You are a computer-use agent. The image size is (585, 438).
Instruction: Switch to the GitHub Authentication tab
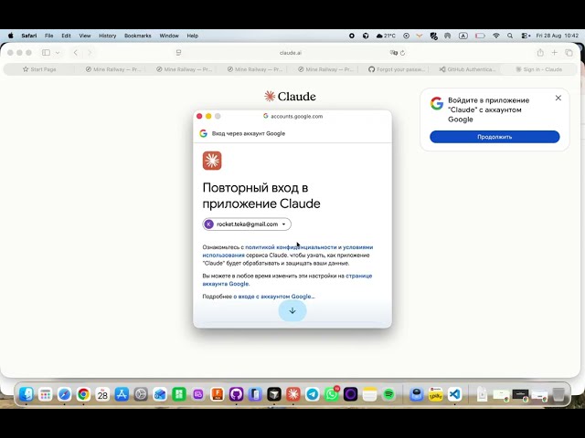(467, 69)
